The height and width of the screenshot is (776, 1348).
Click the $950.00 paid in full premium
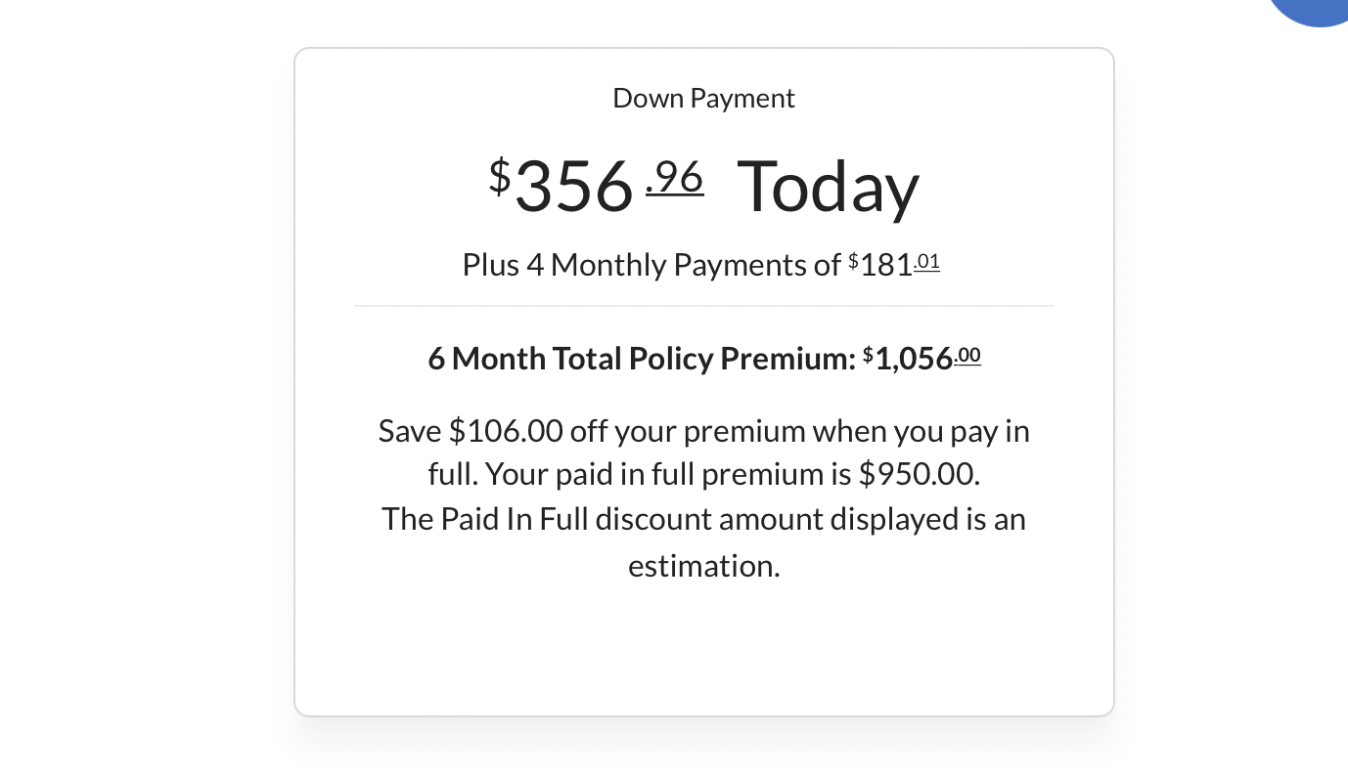click(919, 474)
